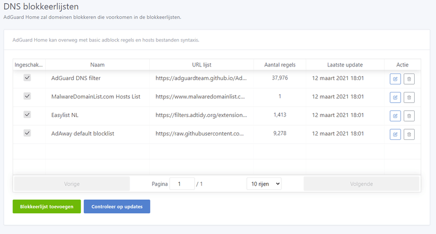Disable the AdGuard DNS filter checkbox
The image size is (436, 234).
[x=27, y=78]
